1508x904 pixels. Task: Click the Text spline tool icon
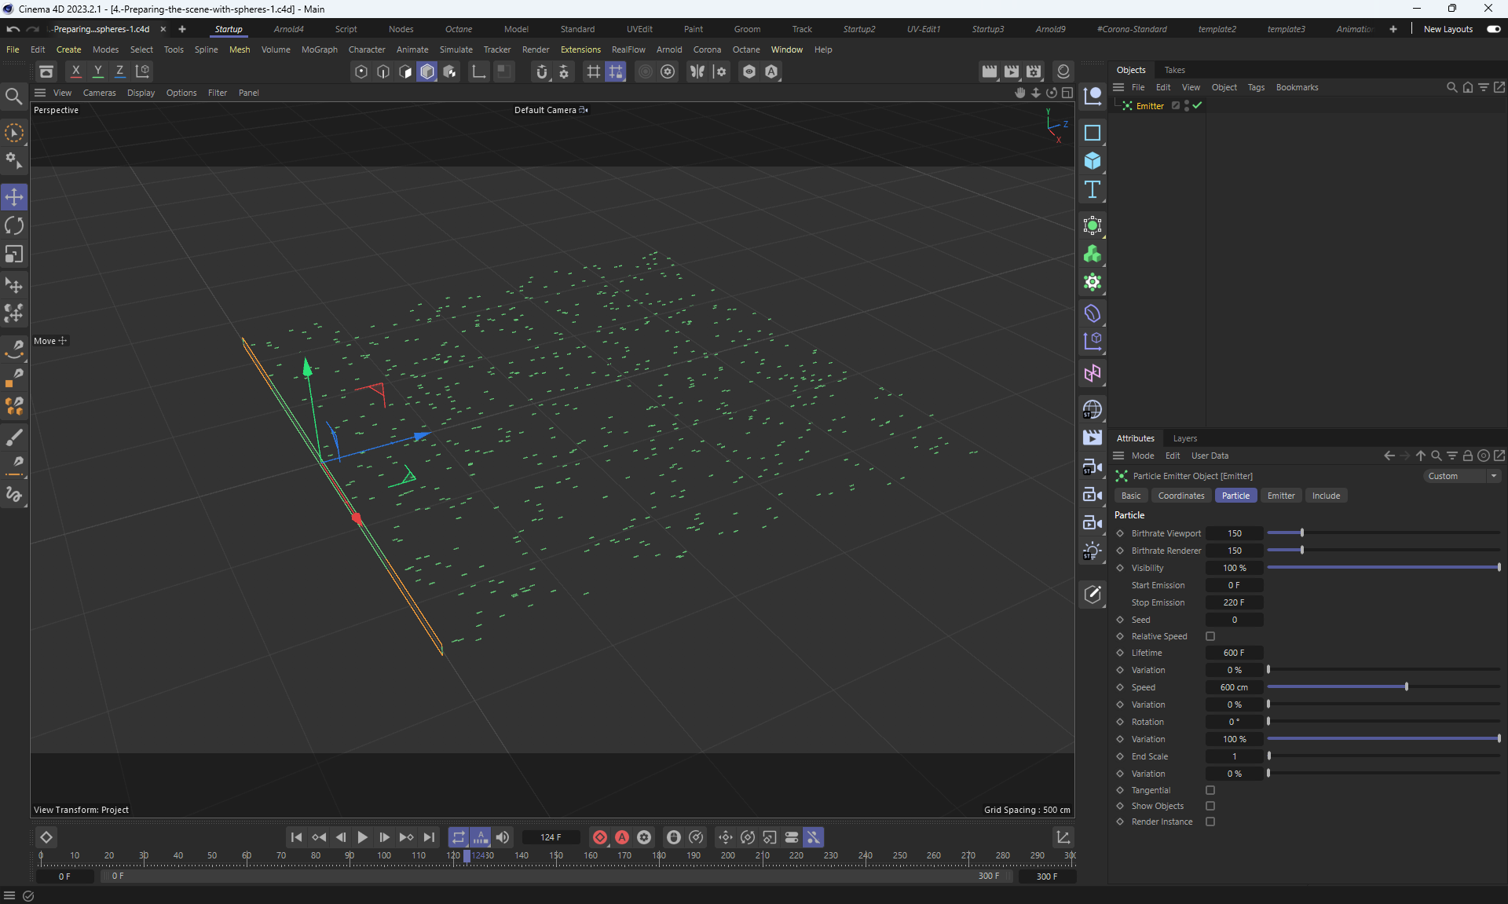pyautogui.click(x=1092, y=189)
